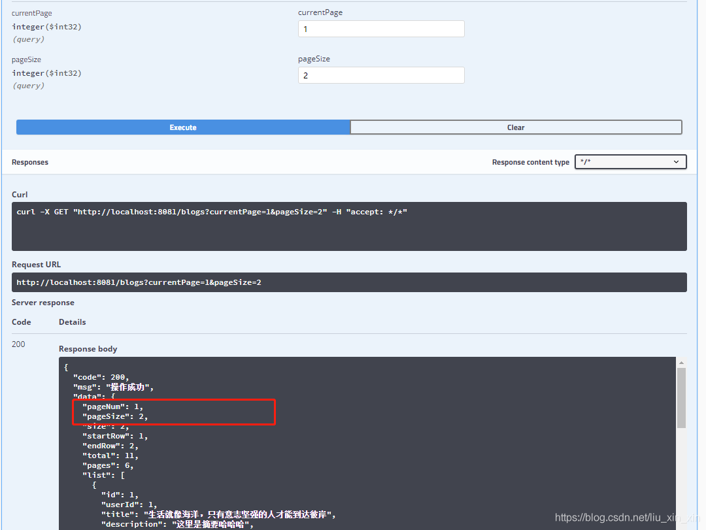
Task: Click the "description" line in response
Action: pyautogui.click(x=177, y=524)
